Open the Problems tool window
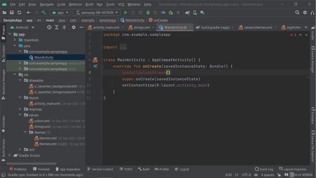The image size is (316, 178). 18,169
